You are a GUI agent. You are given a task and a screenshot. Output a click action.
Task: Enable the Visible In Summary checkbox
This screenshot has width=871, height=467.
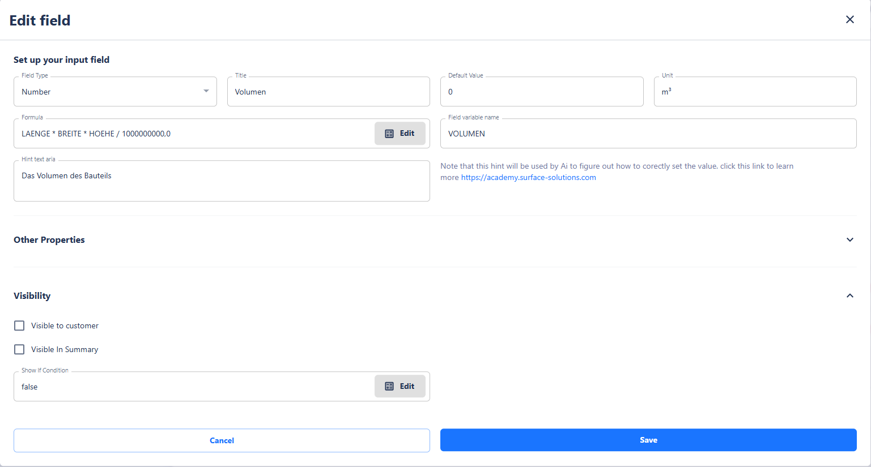pos(19,349)
